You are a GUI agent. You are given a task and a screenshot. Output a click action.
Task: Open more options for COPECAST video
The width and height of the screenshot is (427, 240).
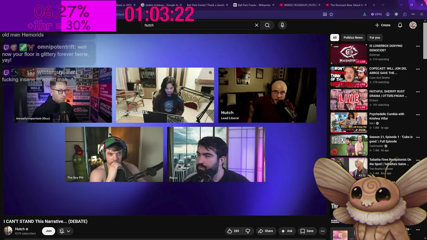tap(418, 69)
